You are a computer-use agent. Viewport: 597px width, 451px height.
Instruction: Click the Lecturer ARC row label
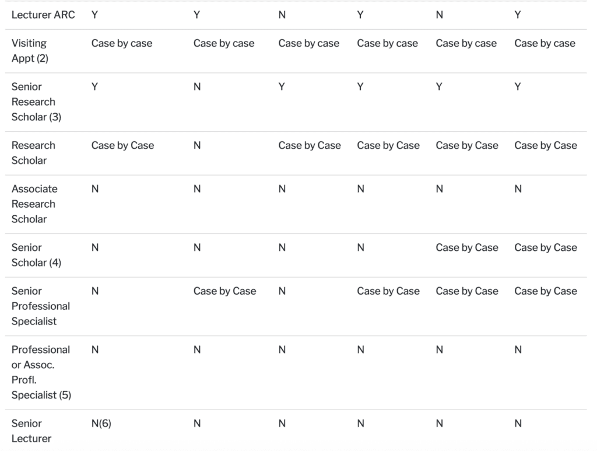[x=43, y=15]
